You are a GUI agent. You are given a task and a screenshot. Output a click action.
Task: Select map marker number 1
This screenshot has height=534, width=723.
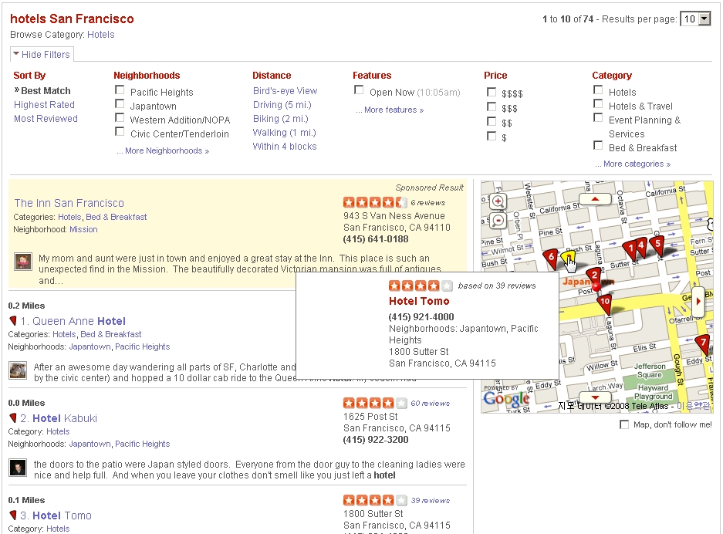pyautogui.click(x=630, y=249)
